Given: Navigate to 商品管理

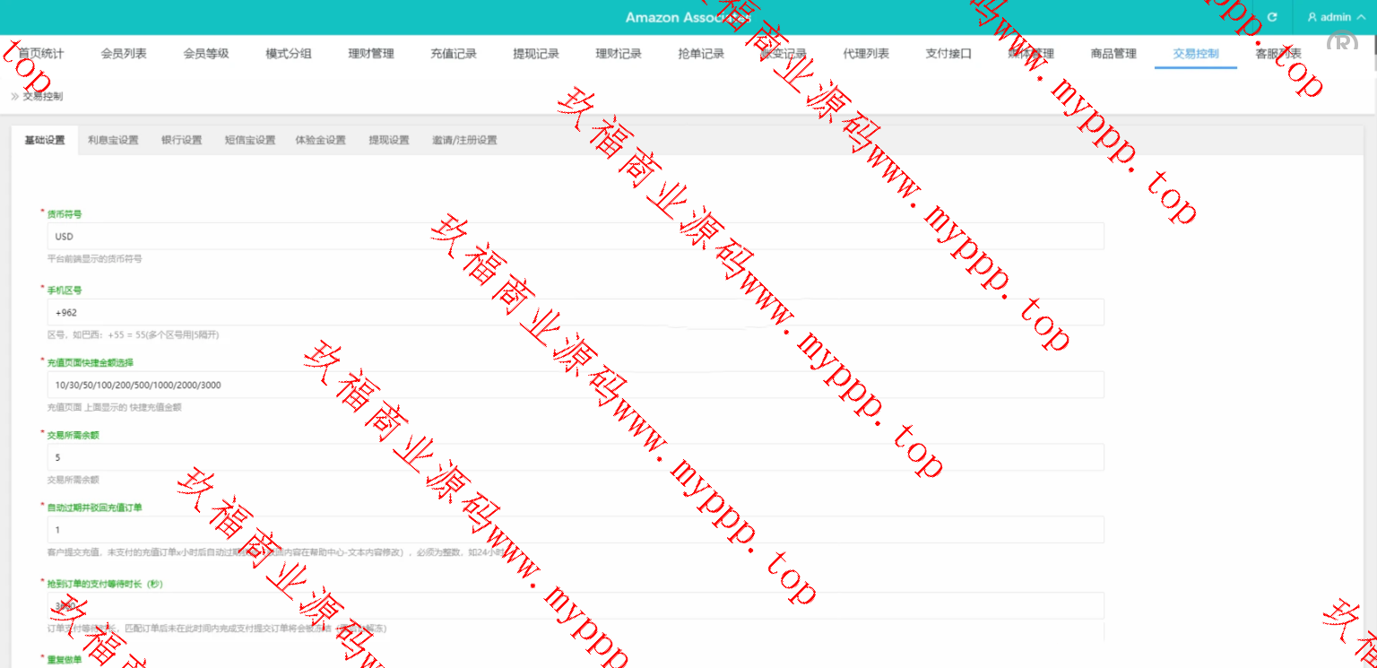Looking at the screenshot, I should point(1113,54).
